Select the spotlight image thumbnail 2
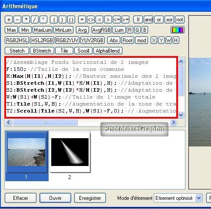Image resolution: width=211 pixels, height=209 pixels. tap(70, 152)
